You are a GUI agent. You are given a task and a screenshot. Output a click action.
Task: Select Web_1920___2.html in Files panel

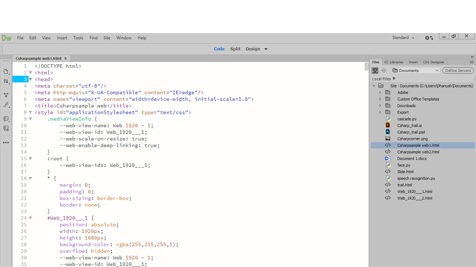(x=415, y=198)
